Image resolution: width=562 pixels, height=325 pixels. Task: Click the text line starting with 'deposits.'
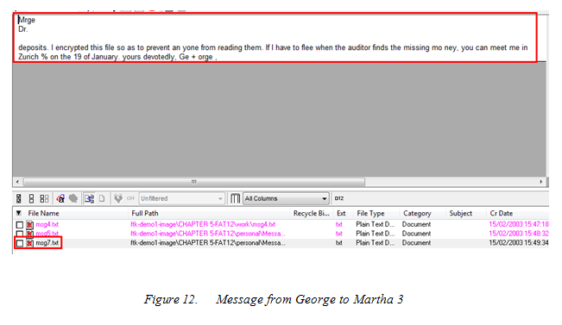click(273, 47)
